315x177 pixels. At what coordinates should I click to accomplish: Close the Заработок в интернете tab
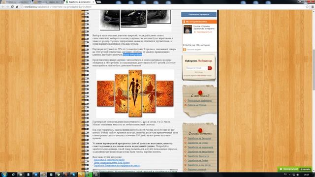tap(94, 2)
